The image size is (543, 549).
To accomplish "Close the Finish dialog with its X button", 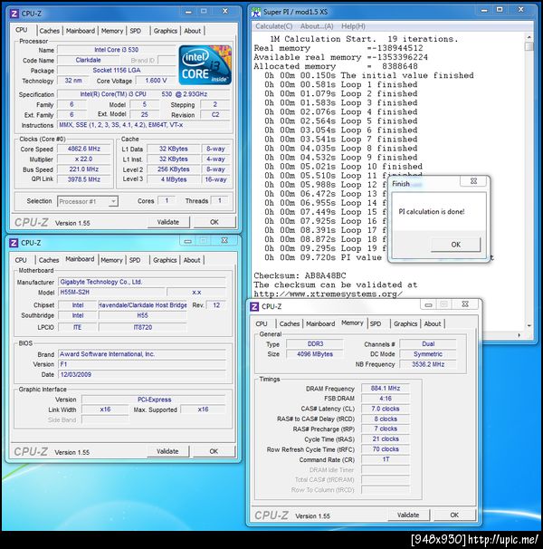I will tap(473, 181).
